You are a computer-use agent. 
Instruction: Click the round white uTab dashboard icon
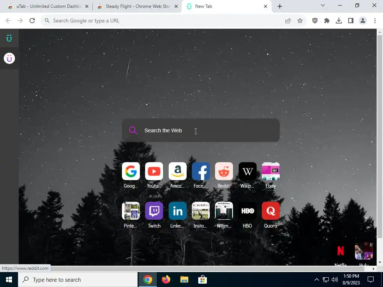[9, 59]
